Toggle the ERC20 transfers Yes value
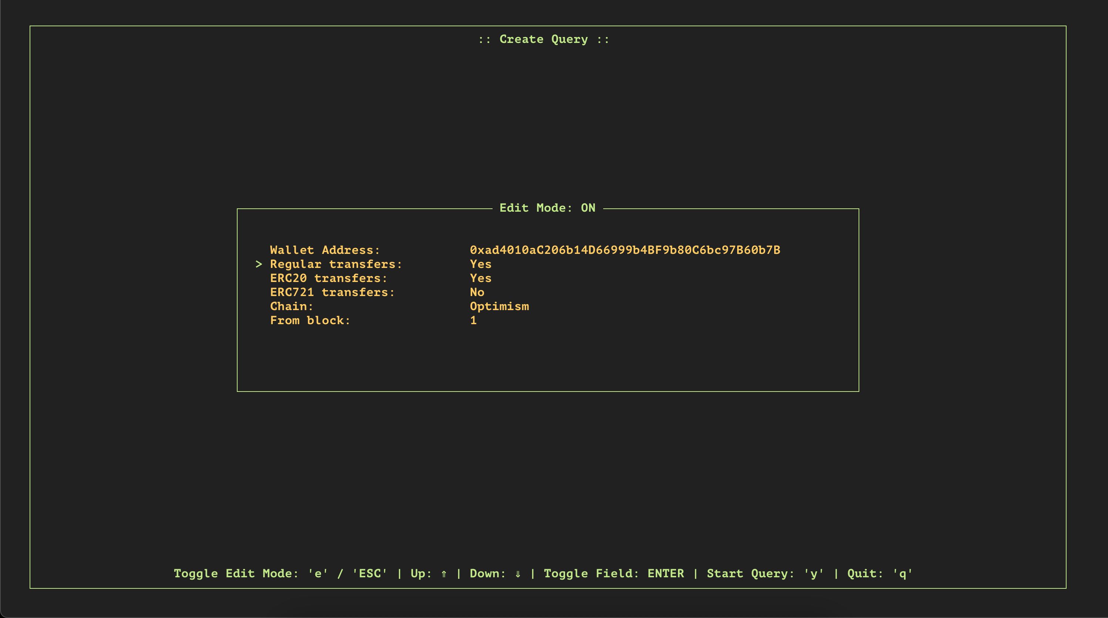The width and height of the screenshot is (1108, 618). pos(480,278)
